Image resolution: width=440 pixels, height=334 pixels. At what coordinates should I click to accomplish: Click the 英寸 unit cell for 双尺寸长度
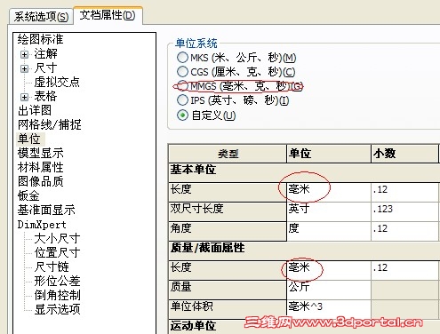(329, 211)
